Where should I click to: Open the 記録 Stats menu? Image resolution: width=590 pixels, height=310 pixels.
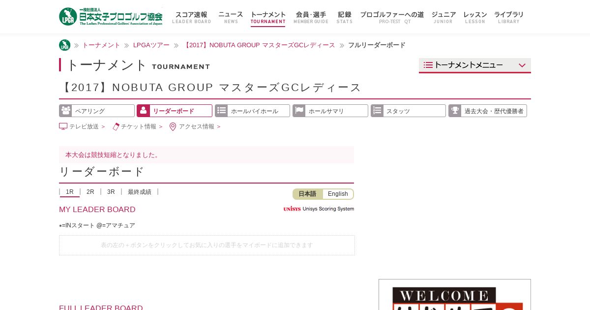pos(345,17)
